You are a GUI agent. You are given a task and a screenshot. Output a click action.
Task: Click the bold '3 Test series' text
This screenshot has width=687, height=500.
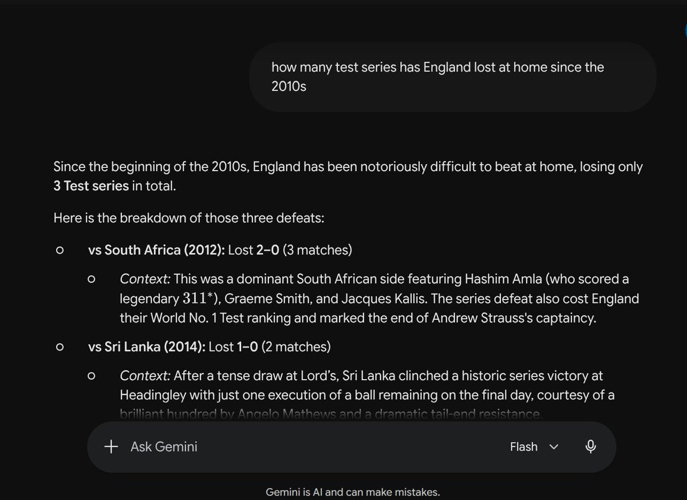coord(91,186)
